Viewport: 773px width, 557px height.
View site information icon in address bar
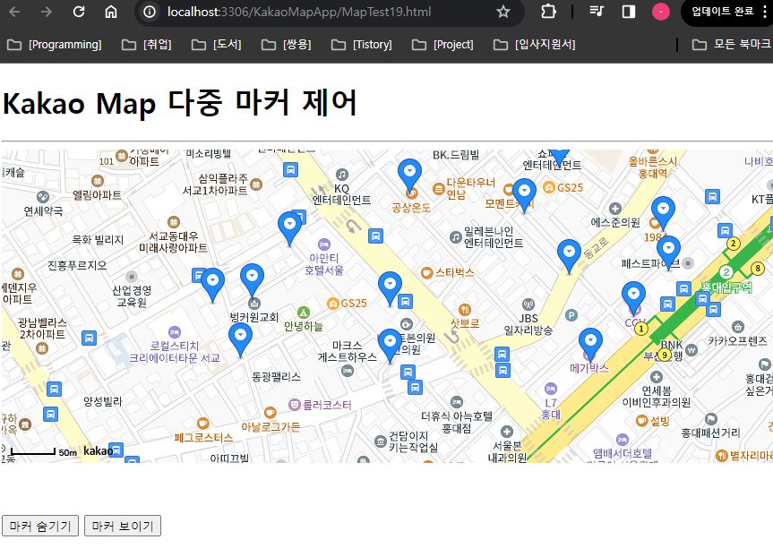point(150,12)
